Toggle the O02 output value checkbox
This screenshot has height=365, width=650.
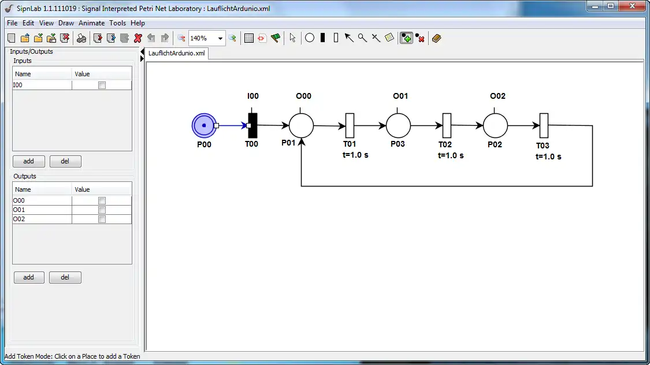(102, 219)
